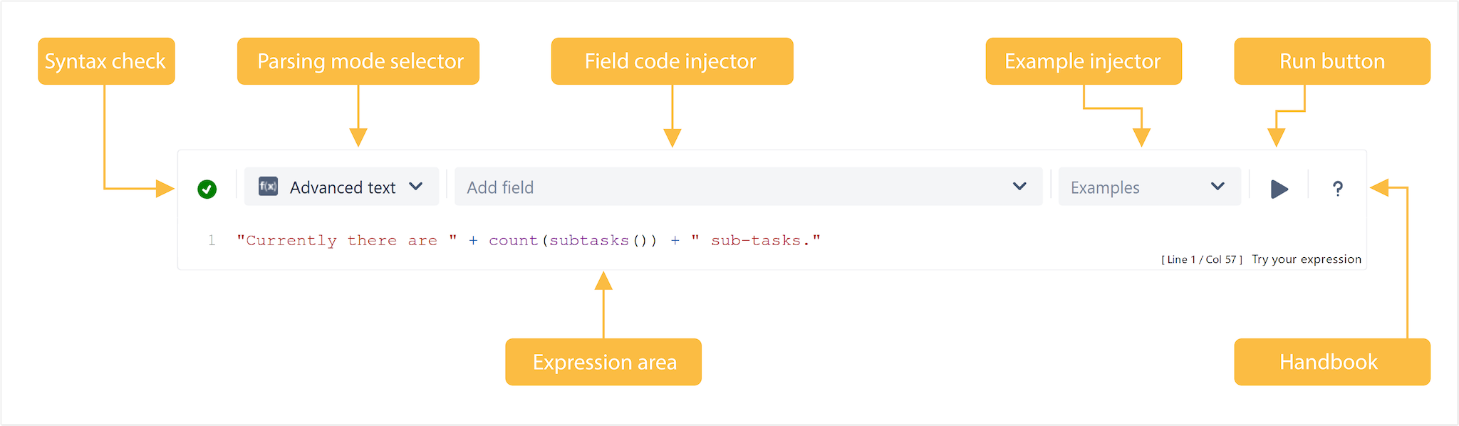Click the "Currently there are " string

point(347,241)
